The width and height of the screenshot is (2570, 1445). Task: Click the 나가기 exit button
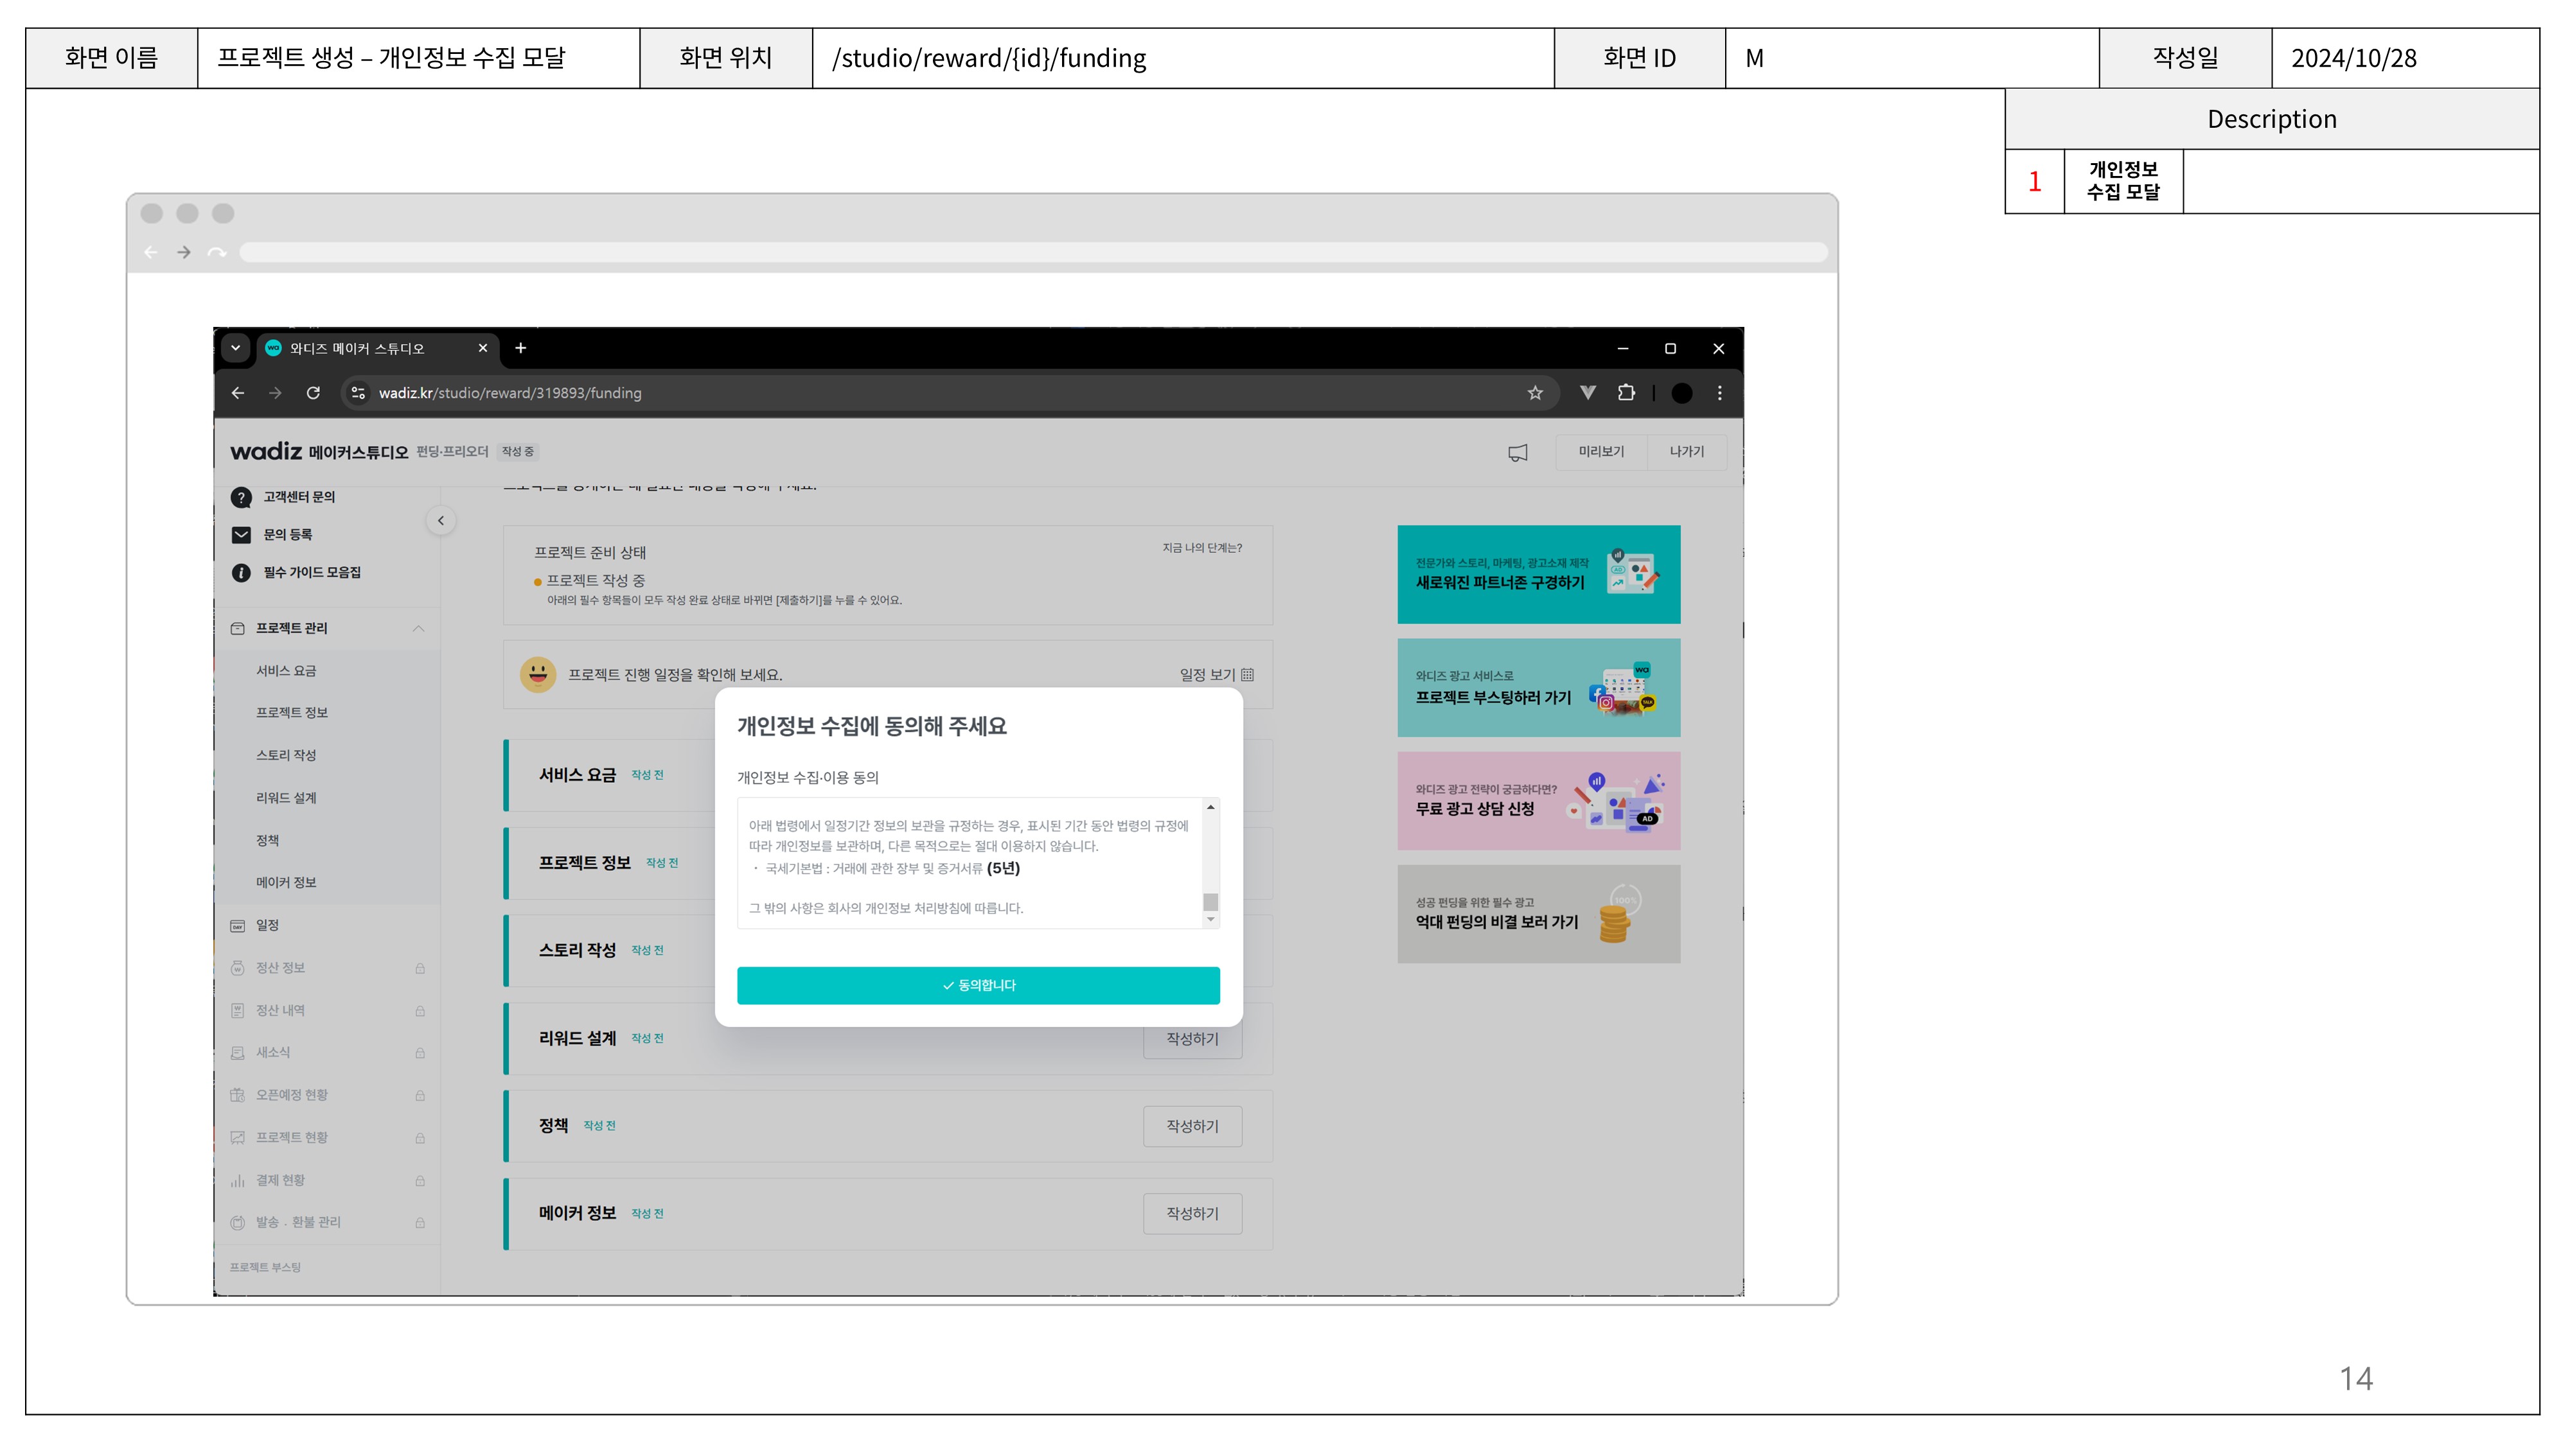click(1686, 451)
